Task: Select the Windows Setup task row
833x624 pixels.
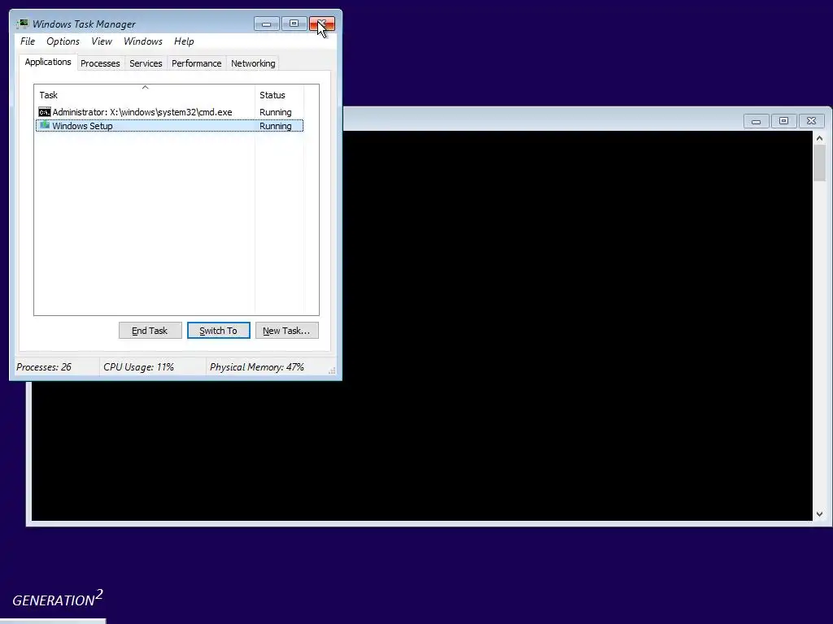Action: 169,126
